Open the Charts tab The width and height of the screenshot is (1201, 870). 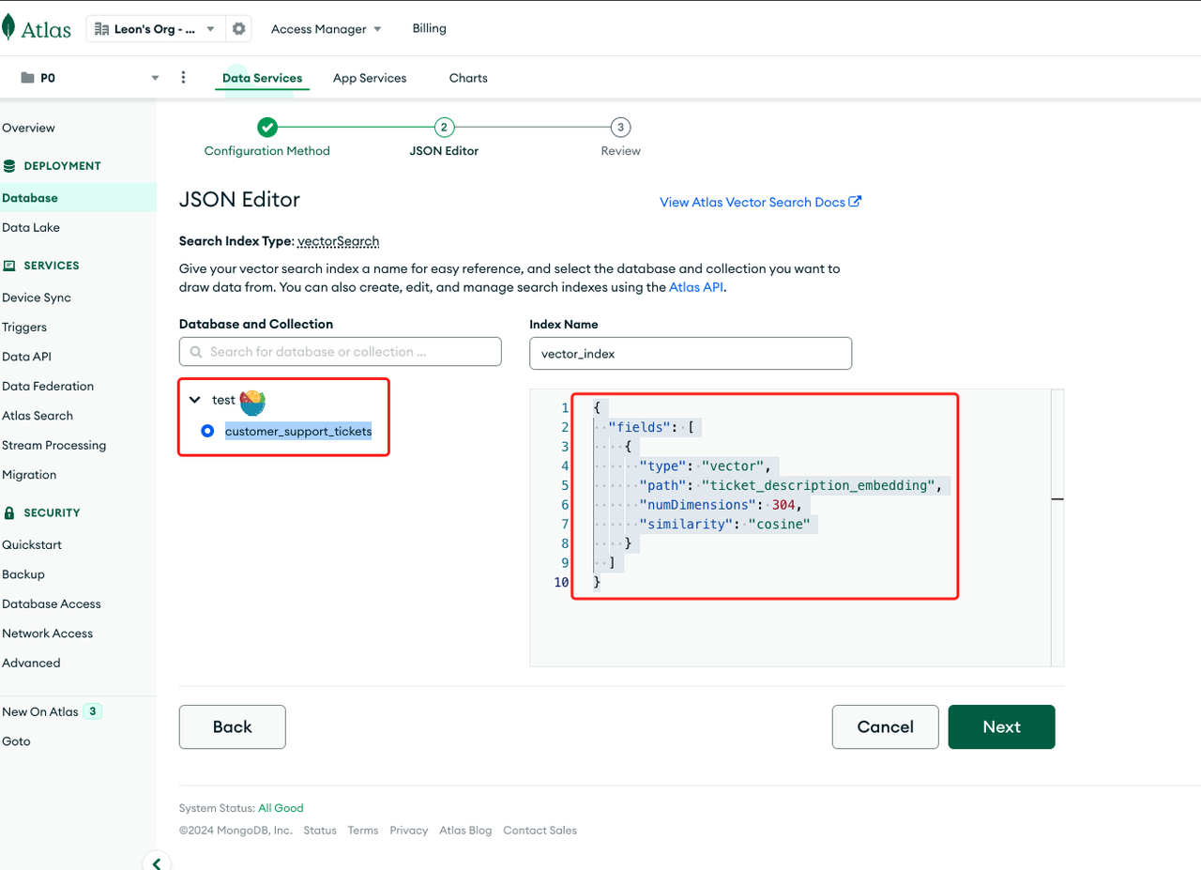tap(468, 78)
